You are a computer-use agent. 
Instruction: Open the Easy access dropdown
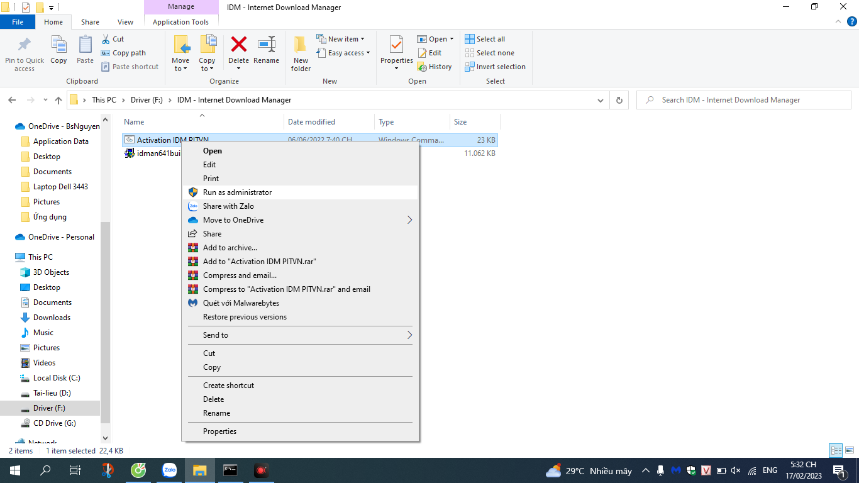coord(343,53)
